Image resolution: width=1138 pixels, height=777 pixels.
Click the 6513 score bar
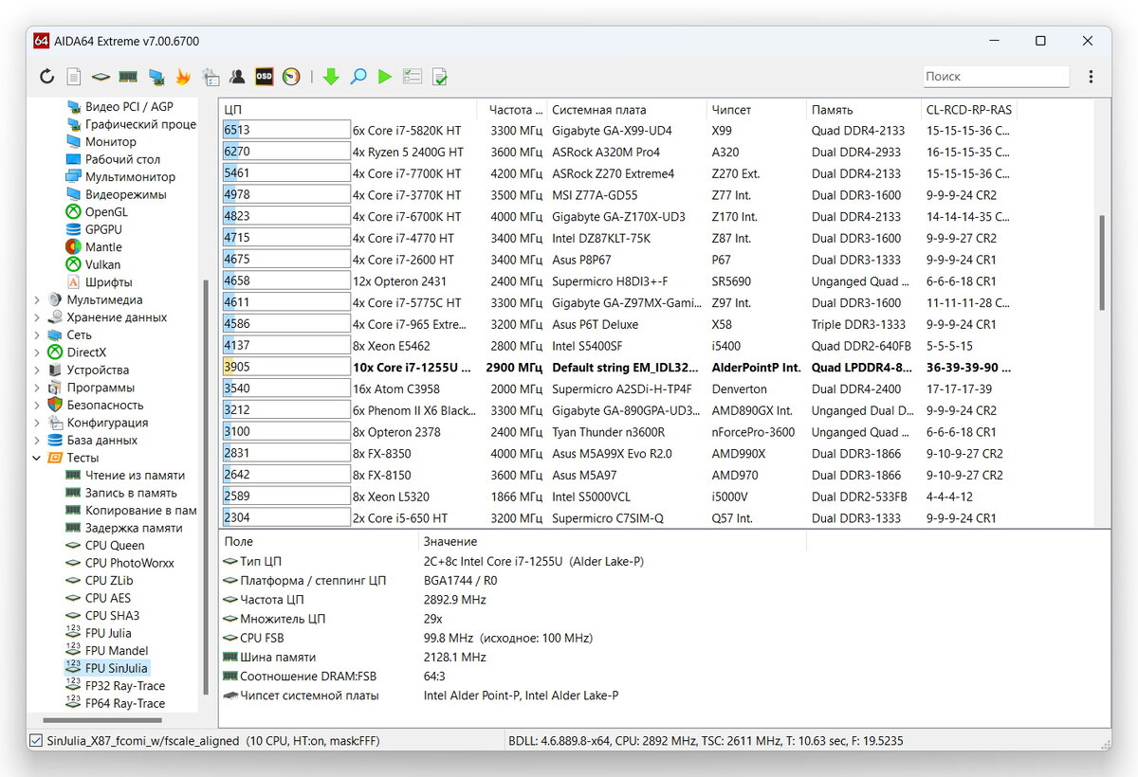[x=286, y=131]
